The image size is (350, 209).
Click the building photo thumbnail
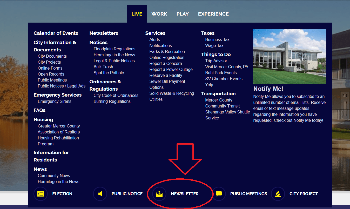coord(290,57)
